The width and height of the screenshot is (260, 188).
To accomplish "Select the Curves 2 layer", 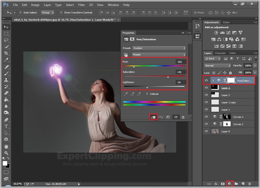I will point(238,117).
